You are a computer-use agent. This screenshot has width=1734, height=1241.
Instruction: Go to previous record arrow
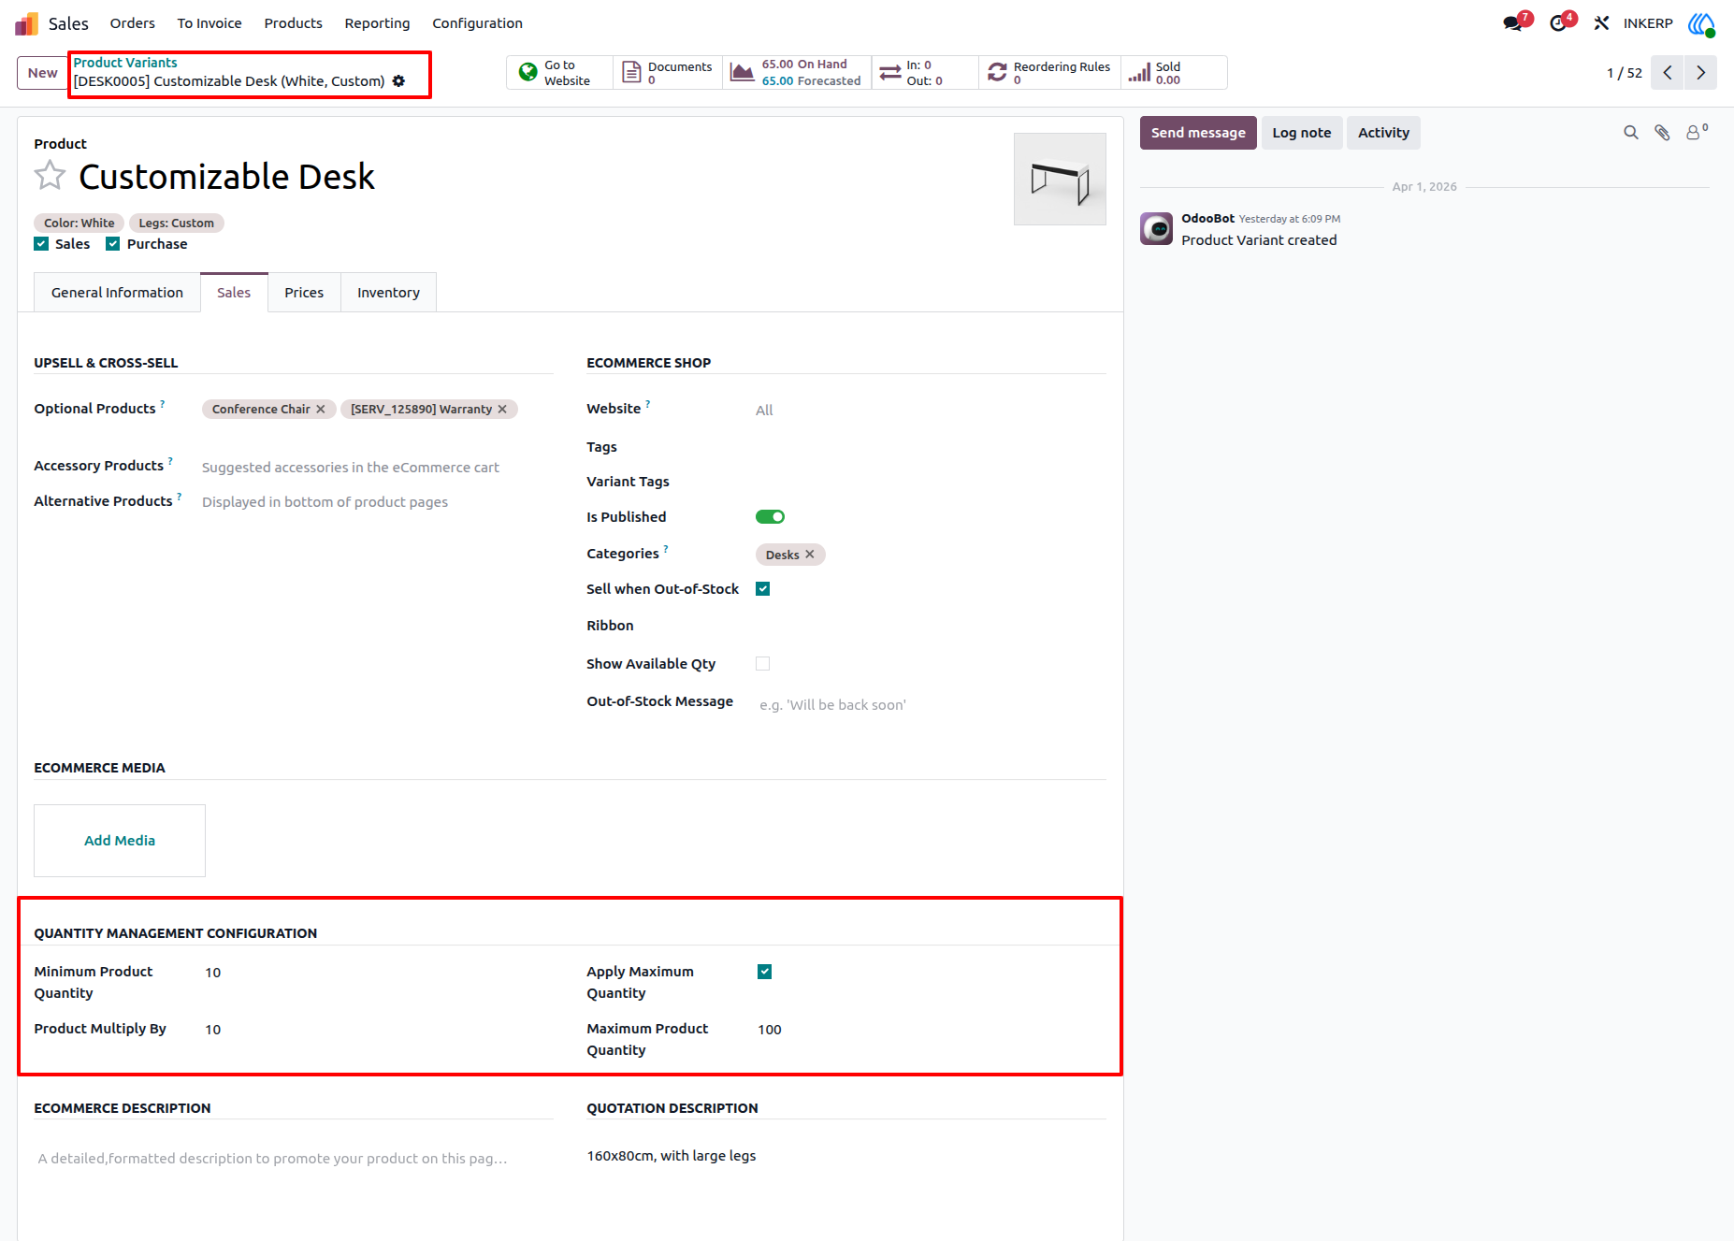[x=1668, y=73]
